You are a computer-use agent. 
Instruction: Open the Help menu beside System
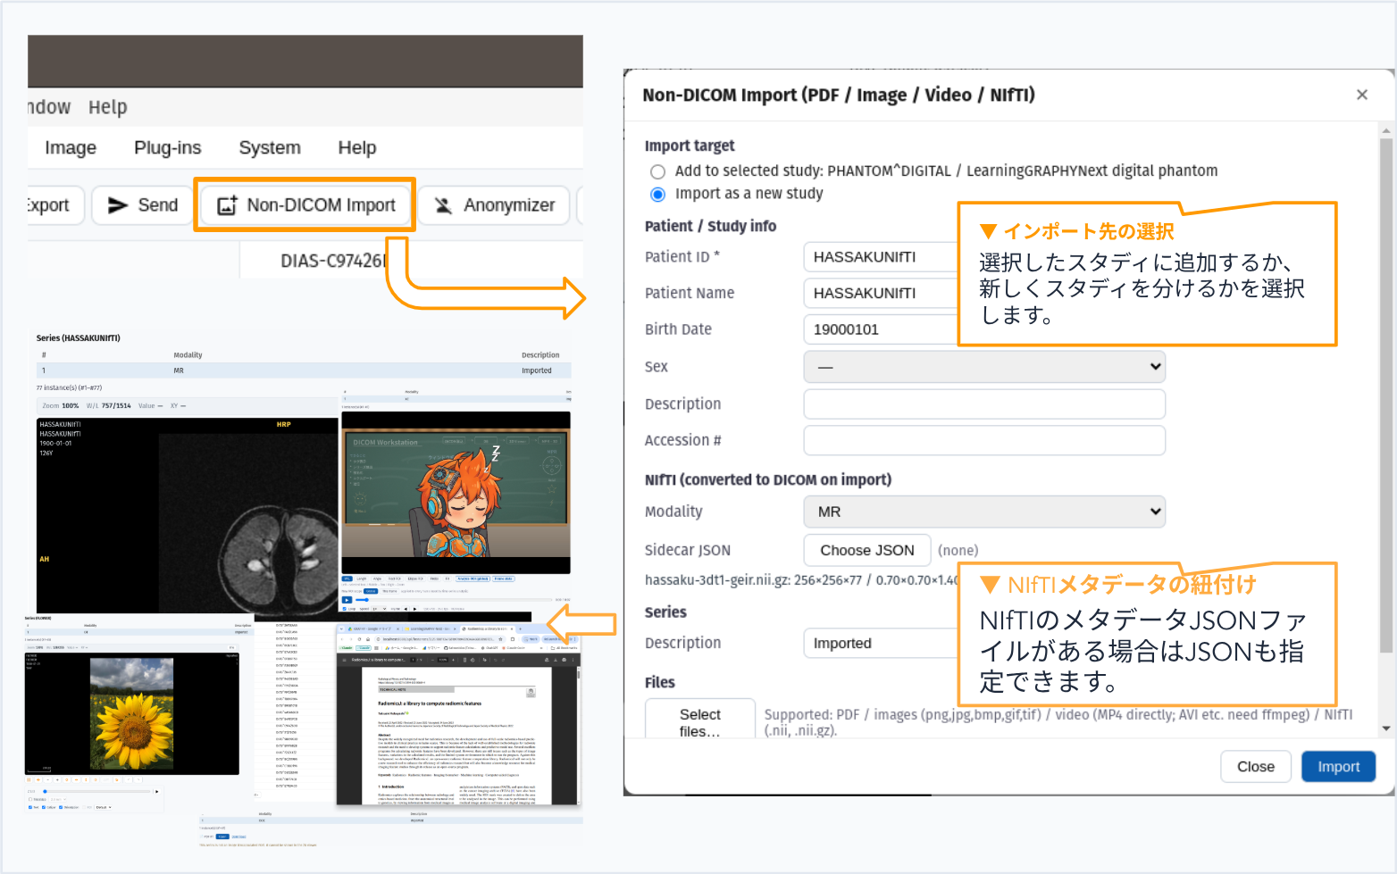(357, 148)
